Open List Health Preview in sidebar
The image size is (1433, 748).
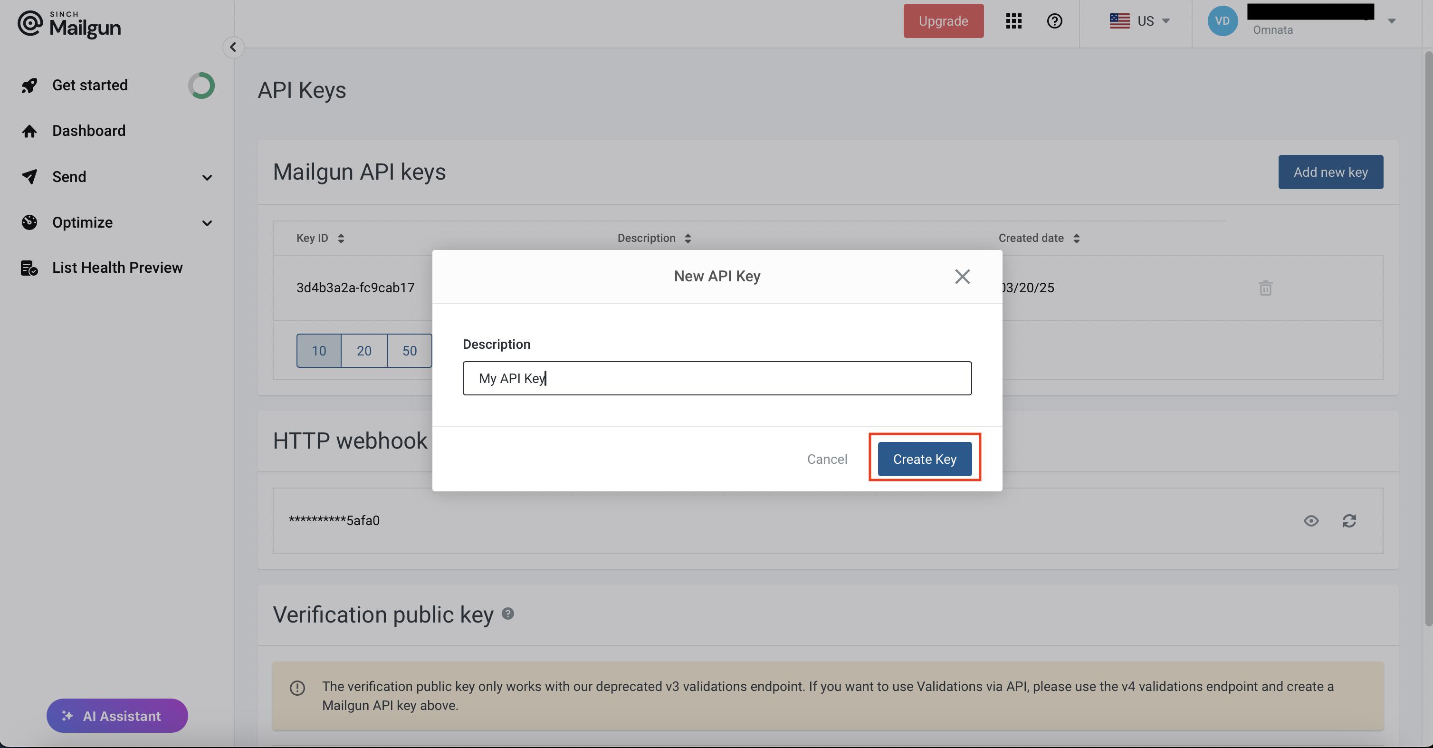[117, 268]
